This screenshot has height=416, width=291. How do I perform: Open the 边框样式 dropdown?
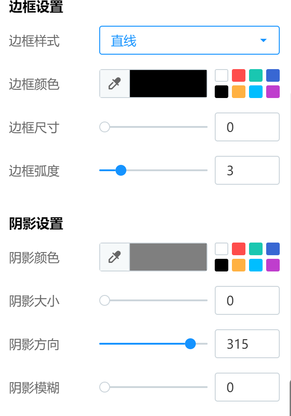(189, 41)
